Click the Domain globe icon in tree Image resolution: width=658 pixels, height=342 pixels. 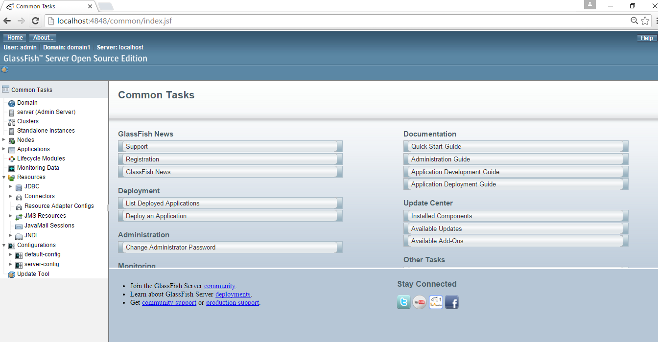(x=12, y=103)
